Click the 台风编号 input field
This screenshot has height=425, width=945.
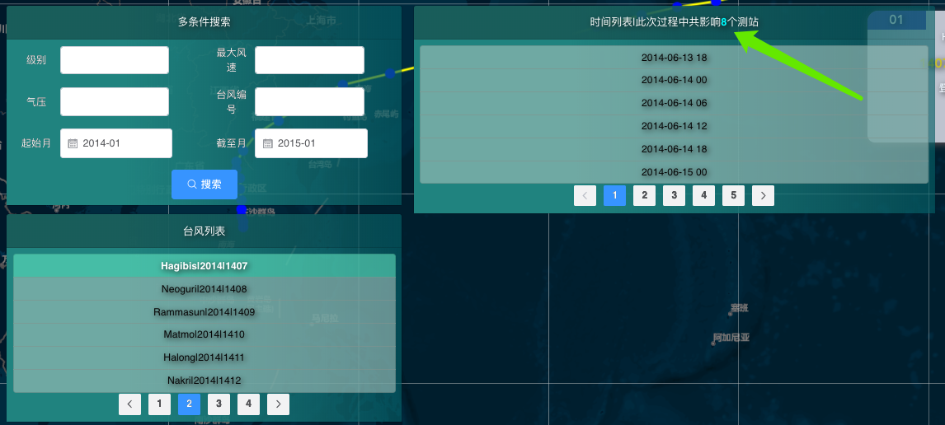coord(309,102)
